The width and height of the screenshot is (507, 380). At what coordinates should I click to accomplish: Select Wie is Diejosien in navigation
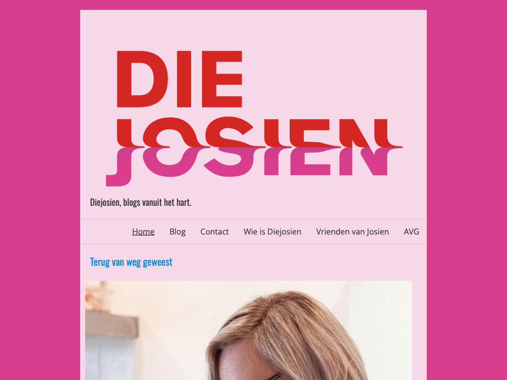tap(272, 232)
